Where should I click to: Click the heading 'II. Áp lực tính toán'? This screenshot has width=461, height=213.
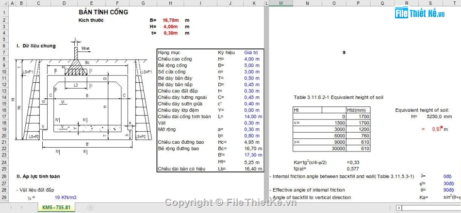38,177
